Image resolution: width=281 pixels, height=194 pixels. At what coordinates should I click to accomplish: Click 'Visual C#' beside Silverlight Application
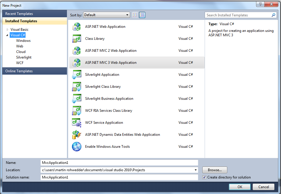pos(186,75)
